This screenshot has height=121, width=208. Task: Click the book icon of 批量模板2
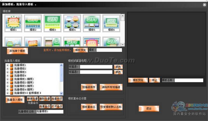click(x=12, y=68)
